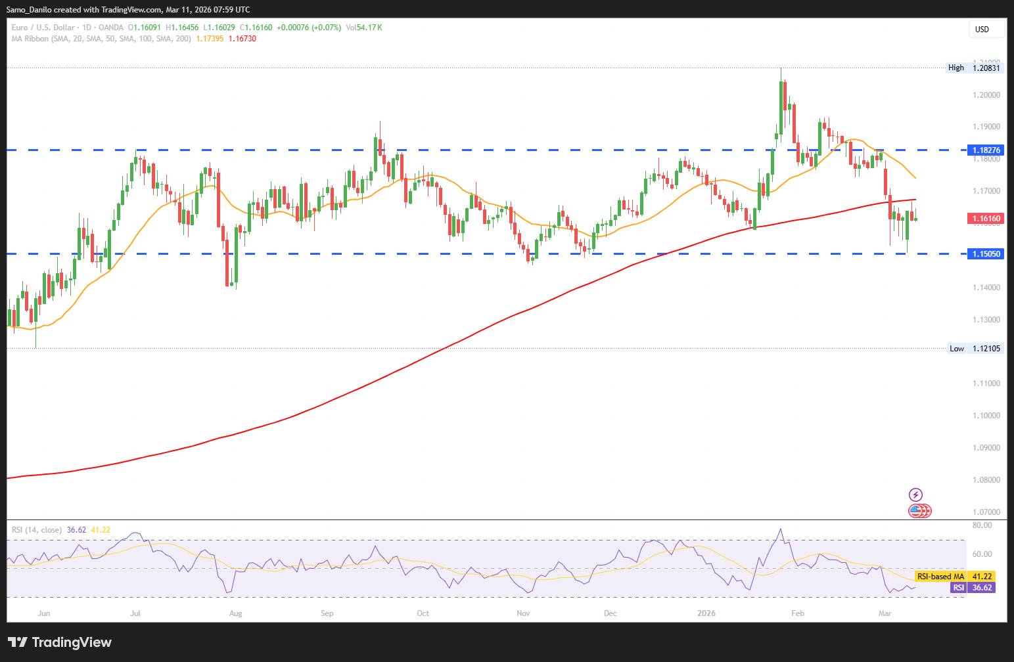Click the 1.15050 support price label
This screenshot has width=1014, height=662.
pyautogui.click(x=986, y=254)
